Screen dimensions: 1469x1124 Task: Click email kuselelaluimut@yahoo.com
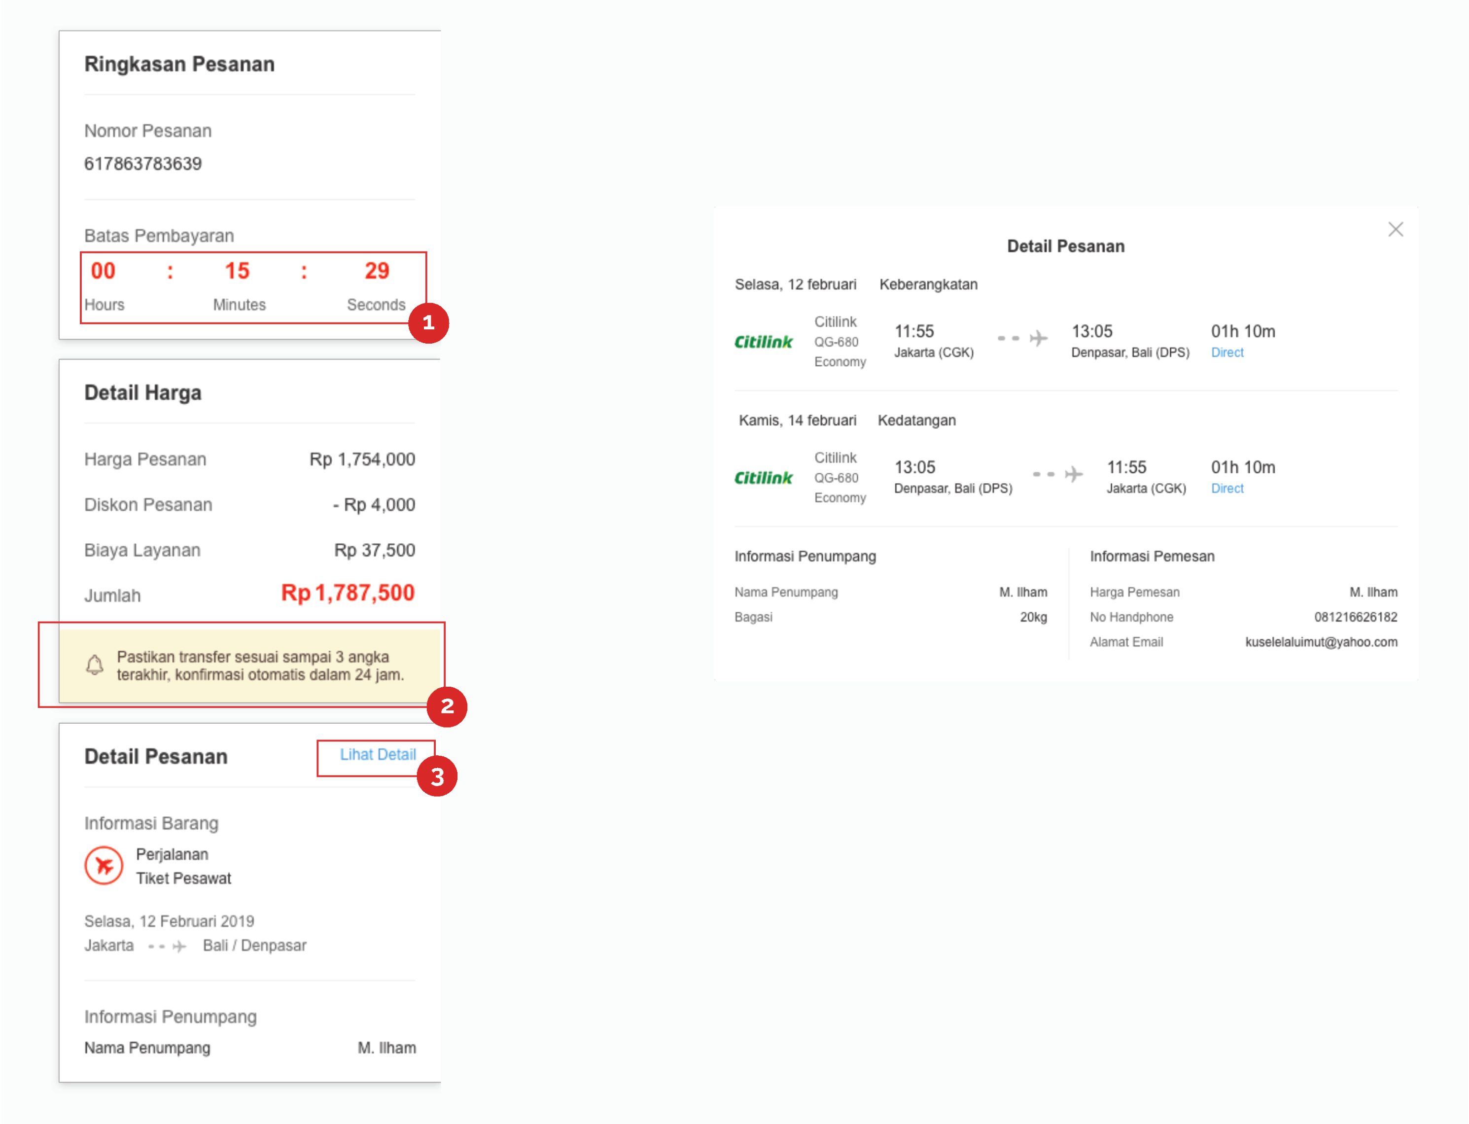pos(1321,642)
